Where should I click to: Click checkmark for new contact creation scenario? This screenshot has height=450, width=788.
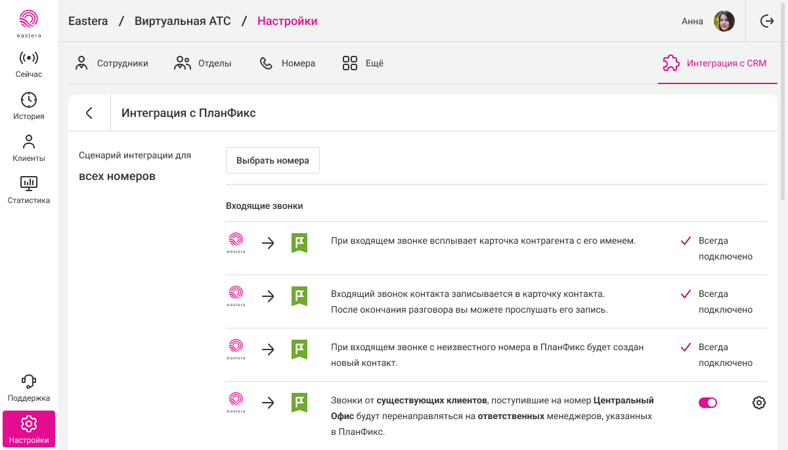point(686,348)
